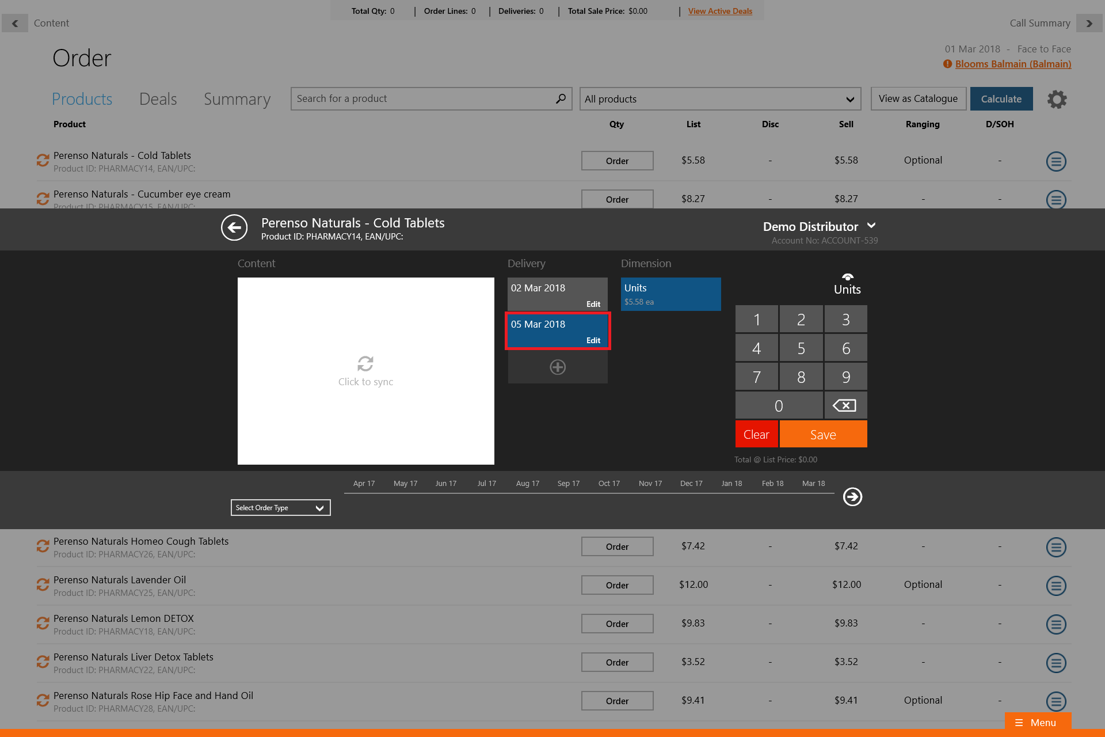
Task: Click the next arrow circle beside month timeline
Action: coord(852,496)
